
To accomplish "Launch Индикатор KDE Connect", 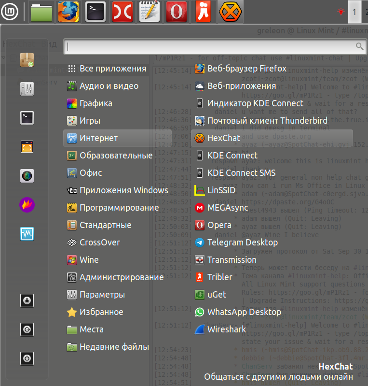I will (272, 103).
